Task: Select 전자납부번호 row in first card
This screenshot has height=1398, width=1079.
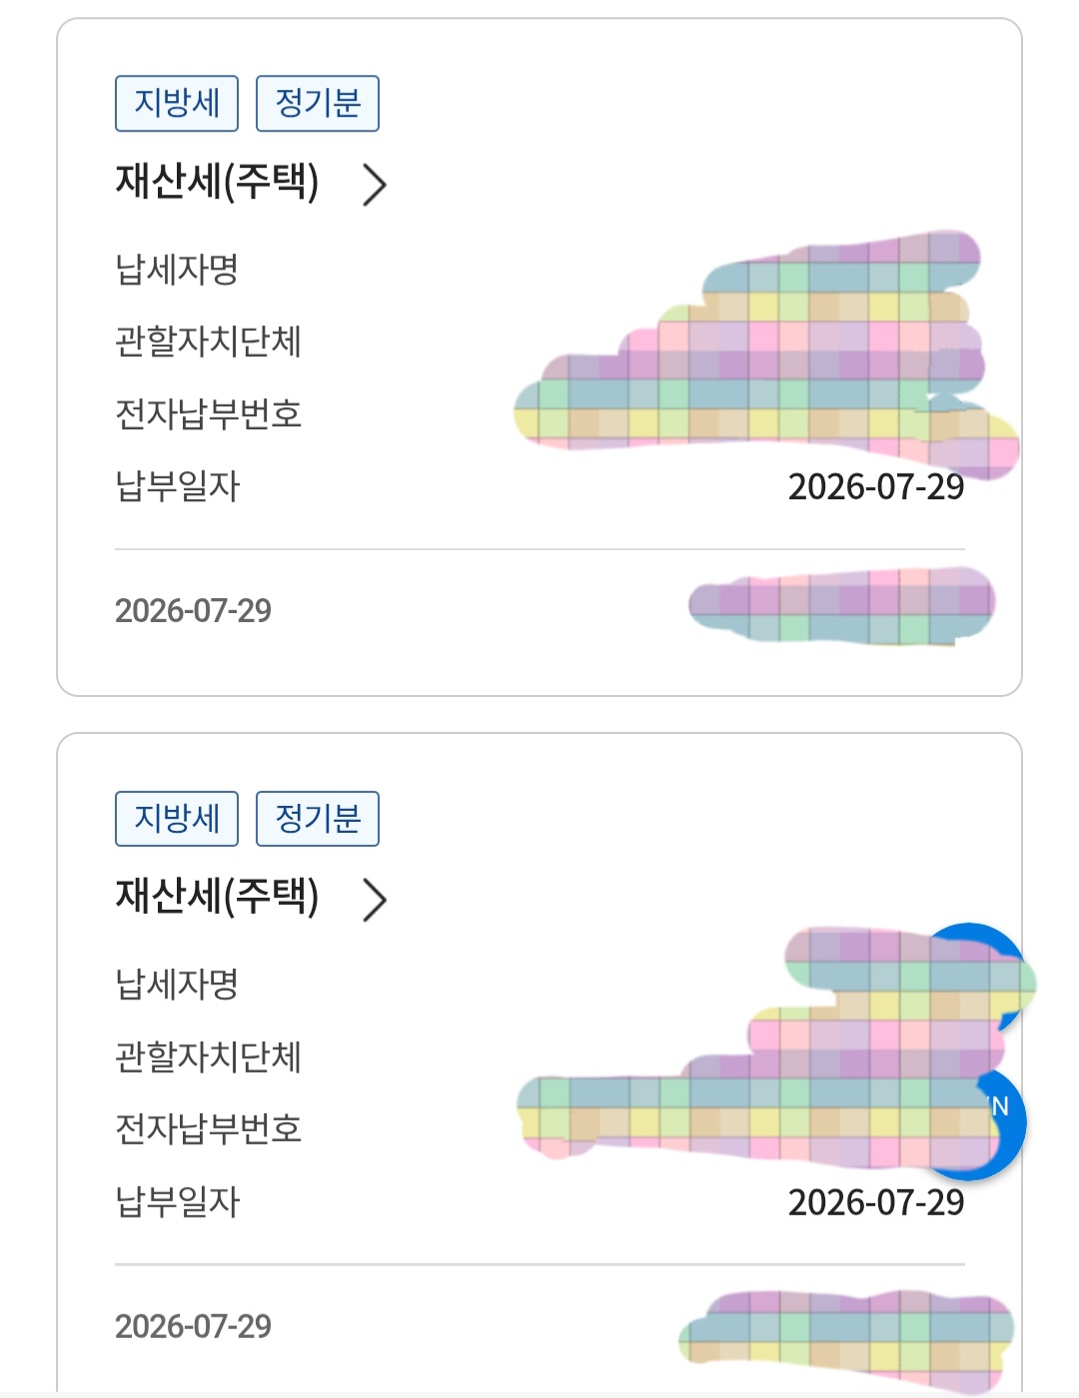Action: (x=539, y=413)
